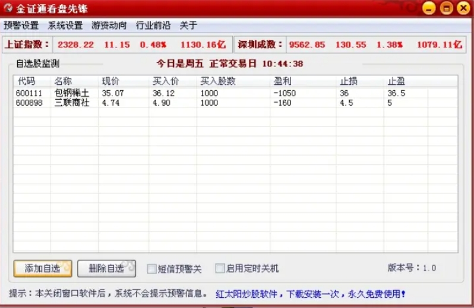Click Shenzhen index value 9562.85
The width and height of the screenshot is (474, 308).
(x=307, y=45)
